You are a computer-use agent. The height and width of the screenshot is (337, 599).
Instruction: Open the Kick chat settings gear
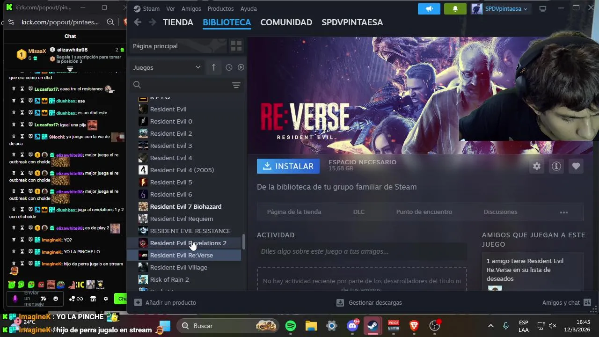tap(106, 299)
